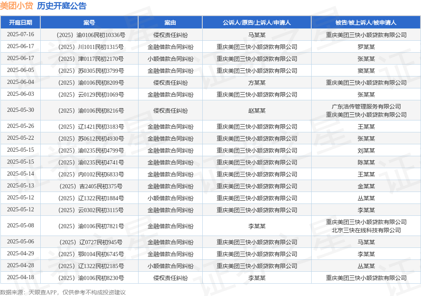Screen dimensions: 421x296
Task: Click the 公诉人/原告/上诉人/申请人 column header
Action: pyautogui.click(x=257, y=23)
